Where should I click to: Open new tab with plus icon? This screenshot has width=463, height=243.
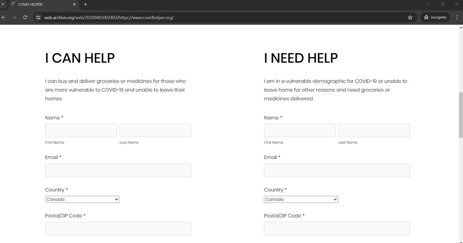(x=85, y=5)
